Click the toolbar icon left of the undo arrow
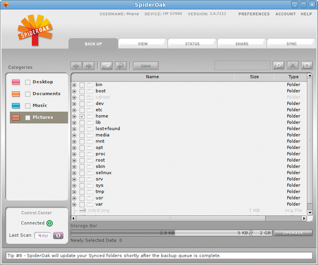This screenshot has width=318, height=265. coord(107,66)
